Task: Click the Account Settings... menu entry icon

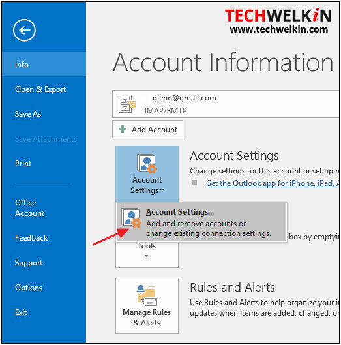Action: (x=131, y=218)
